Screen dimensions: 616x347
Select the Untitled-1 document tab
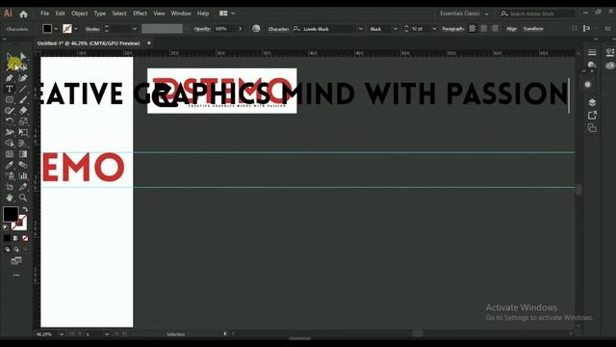[x=89, y=43]
